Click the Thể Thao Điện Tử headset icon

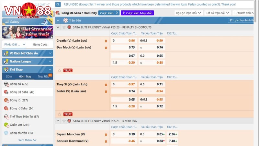point(6,117)
